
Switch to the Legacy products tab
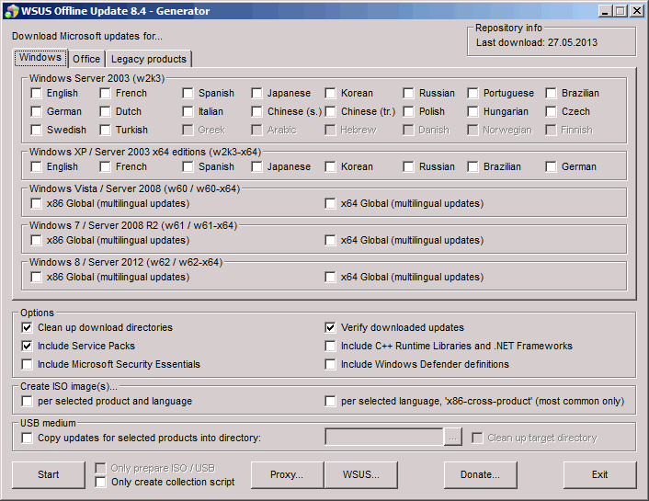tap(149, 59)
